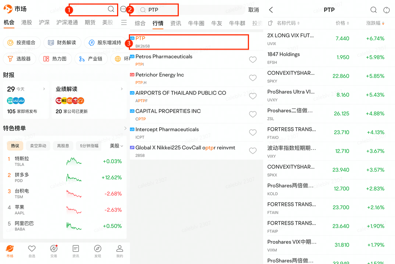Switch to 沪深港通 tab
Image resolution: width=395 pixels, height=264 pixels.
click(67, 22)
